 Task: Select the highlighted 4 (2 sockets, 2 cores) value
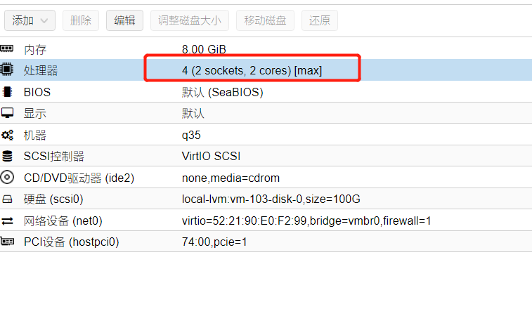tap(252, 70)
